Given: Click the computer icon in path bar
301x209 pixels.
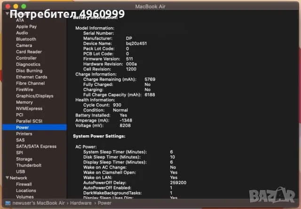Looking at the screenshot, I should 8,203.
